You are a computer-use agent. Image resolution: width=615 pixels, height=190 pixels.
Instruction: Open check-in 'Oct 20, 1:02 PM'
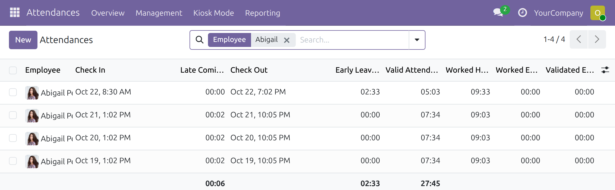[x=103, y=138]
